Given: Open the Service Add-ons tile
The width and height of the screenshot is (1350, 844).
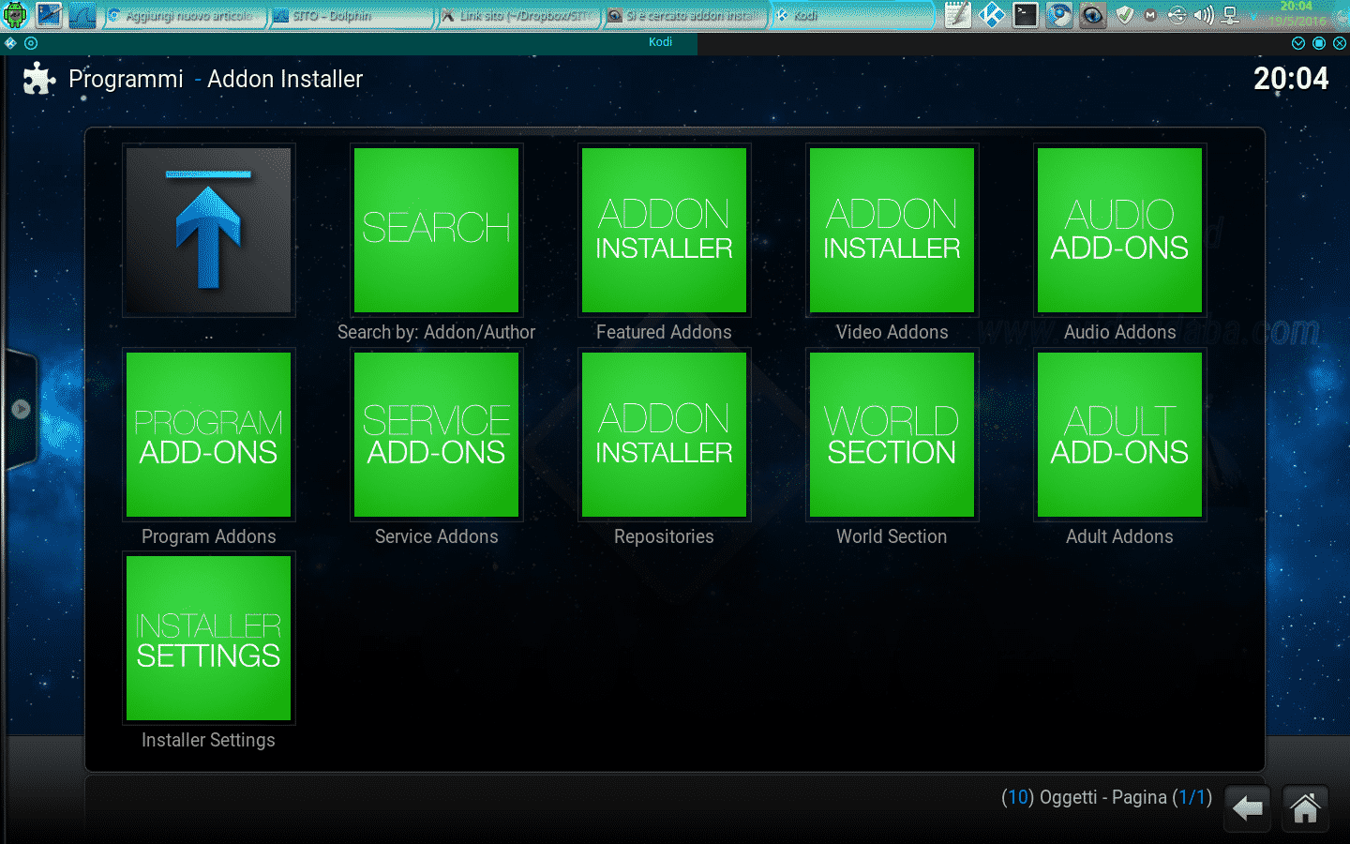Looking at the screenshot, I should (436, 434).
